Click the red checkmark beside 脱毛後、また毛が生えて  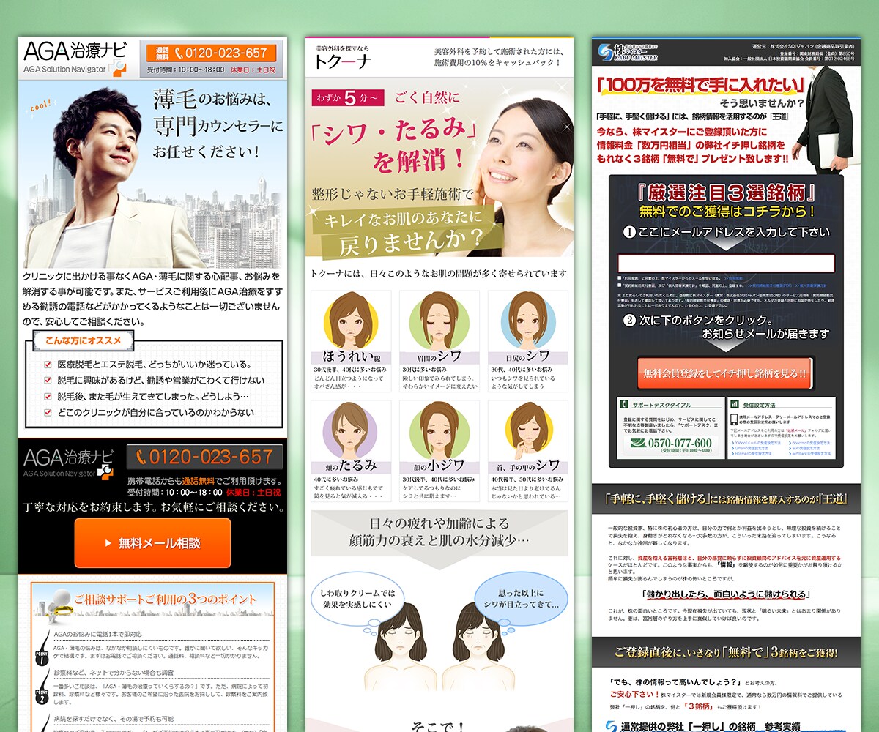[x=48, y=396]
